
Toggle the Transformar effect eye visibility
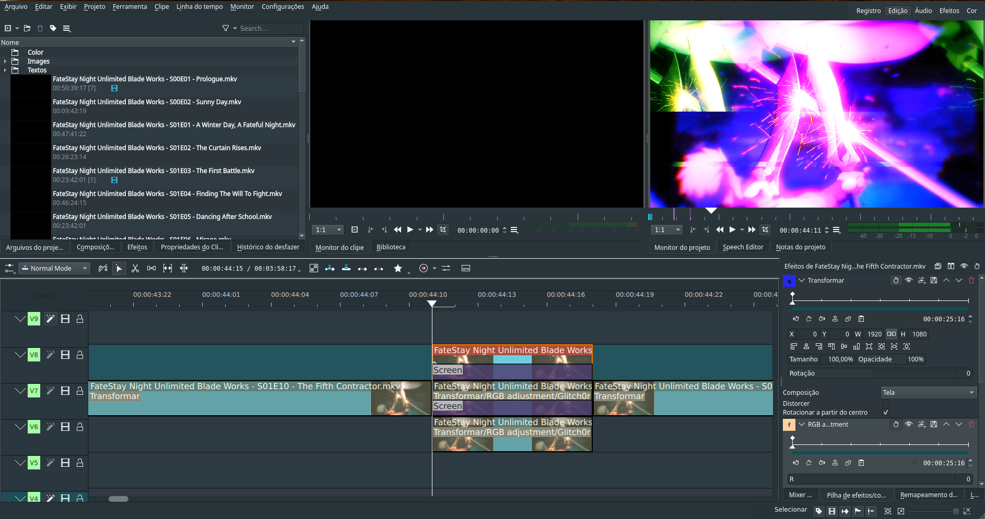909,280
